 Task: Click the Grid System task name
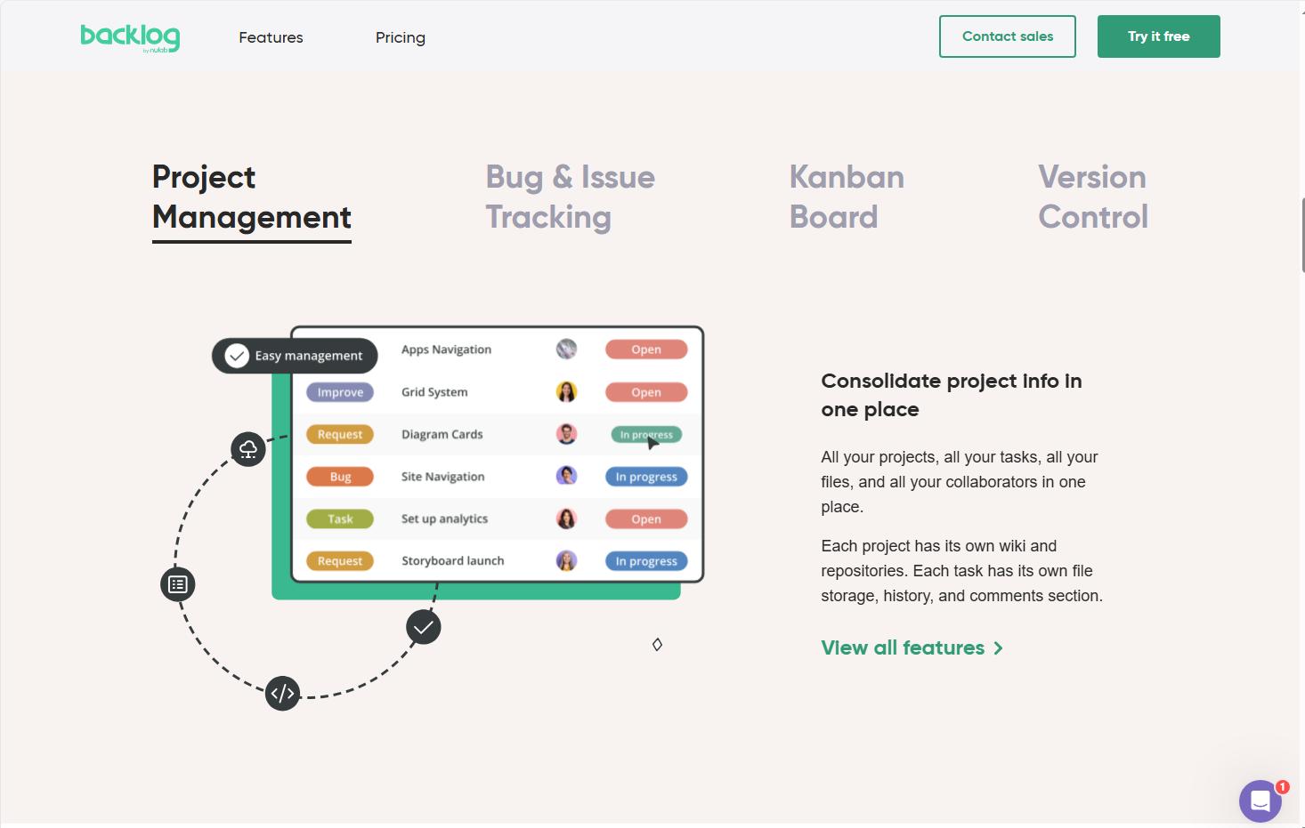(434, 392)
